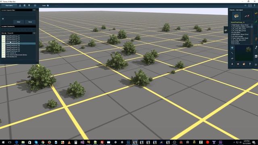This screenshot has height=145, width=258.
Task: Select '1 Stall Modern Diesel Shed' in objects list
Action: [x=239, y=25]
